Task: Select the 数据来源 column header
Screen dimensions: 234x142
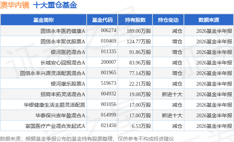Action: [x=209, y=20]
